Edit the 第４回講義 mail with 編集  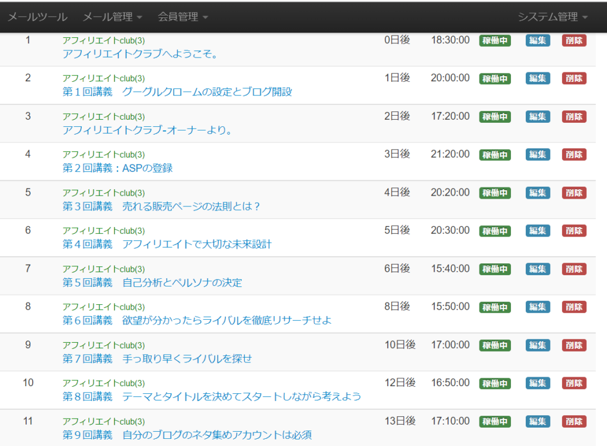coord(538,231)
